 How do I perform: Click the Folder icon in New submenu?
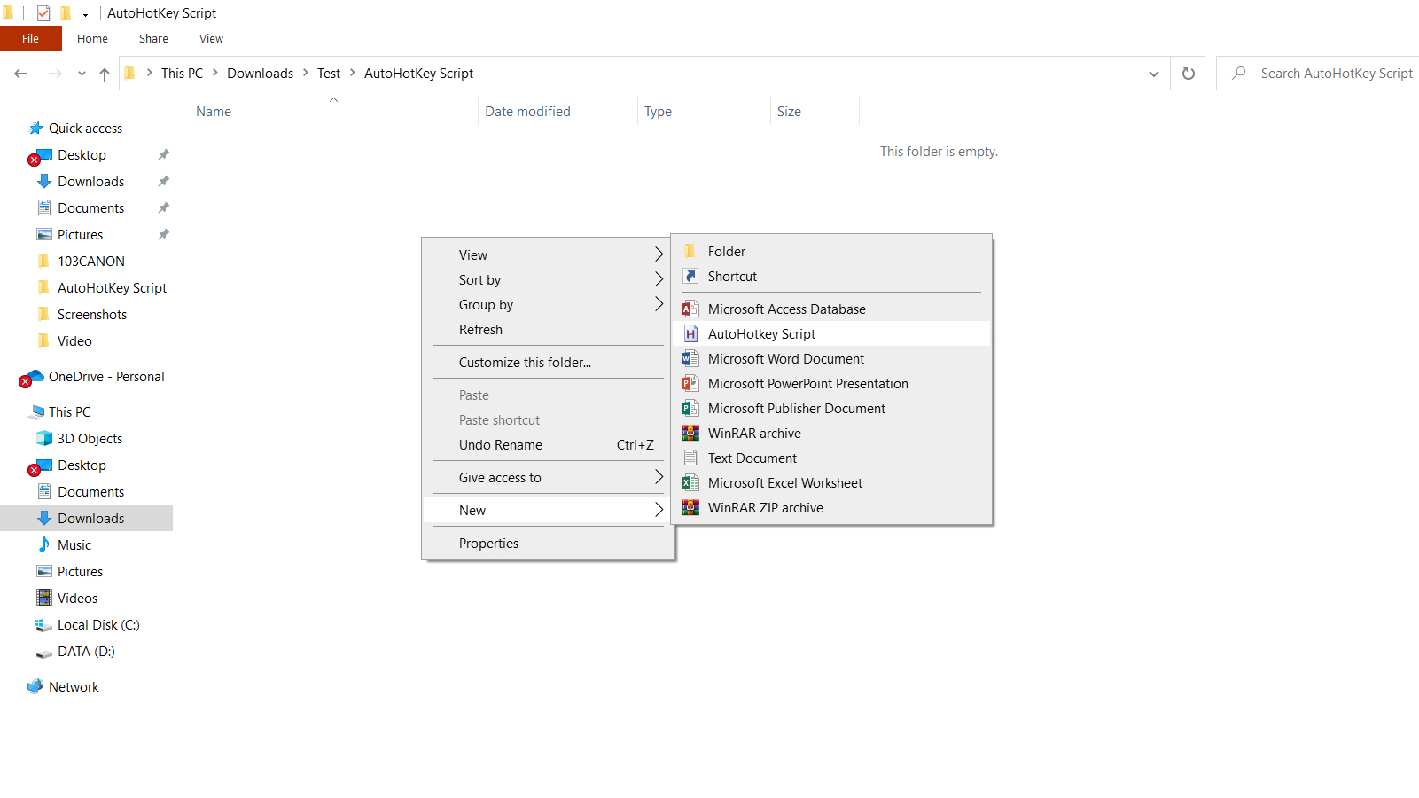pyautogui.click(x=690, y=252)
